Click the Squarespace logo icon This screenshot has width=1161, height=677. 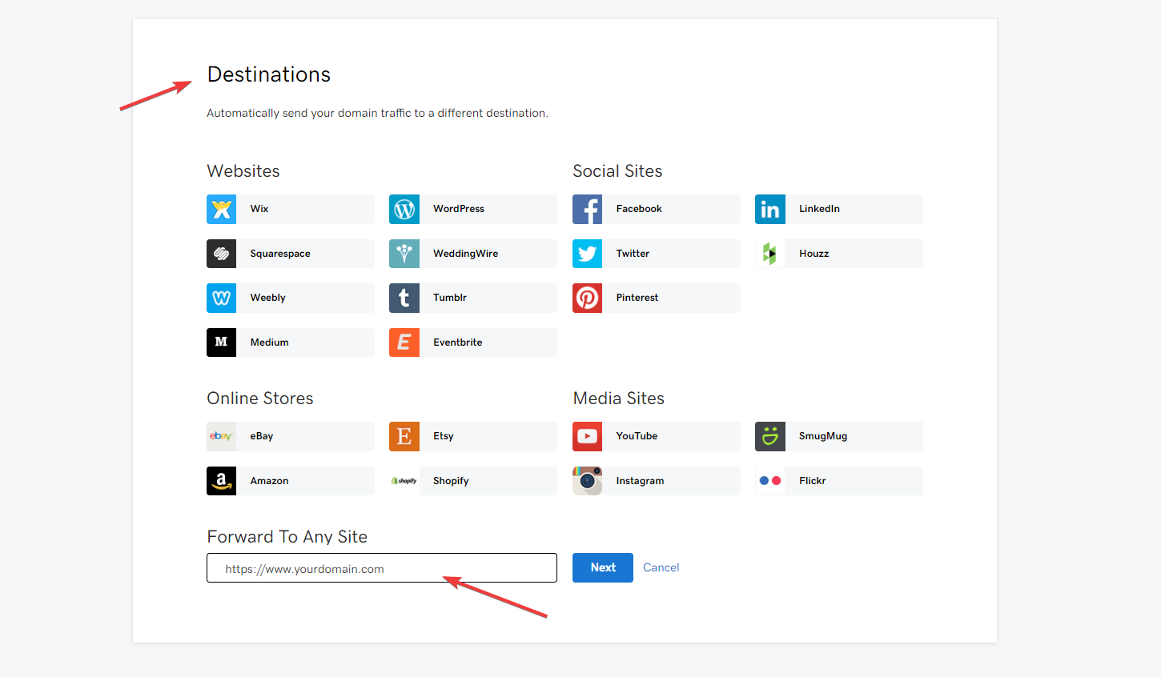click(x=221, y=254)
